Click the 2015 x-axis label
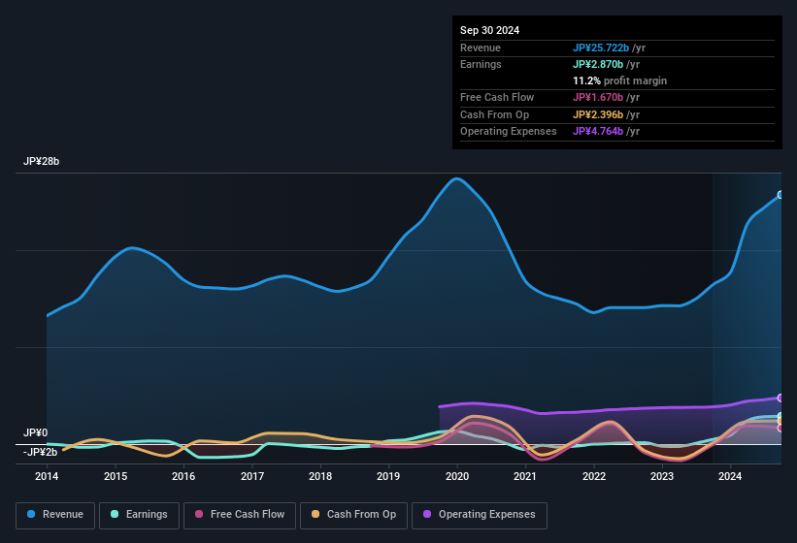 [x=116, y=476]
